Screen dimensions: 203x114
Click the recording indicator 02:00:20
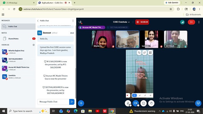click(142, 22)
